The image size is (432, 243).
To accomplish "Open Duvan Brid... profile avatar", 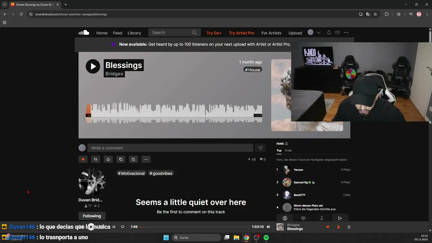I will coord(92,182).
